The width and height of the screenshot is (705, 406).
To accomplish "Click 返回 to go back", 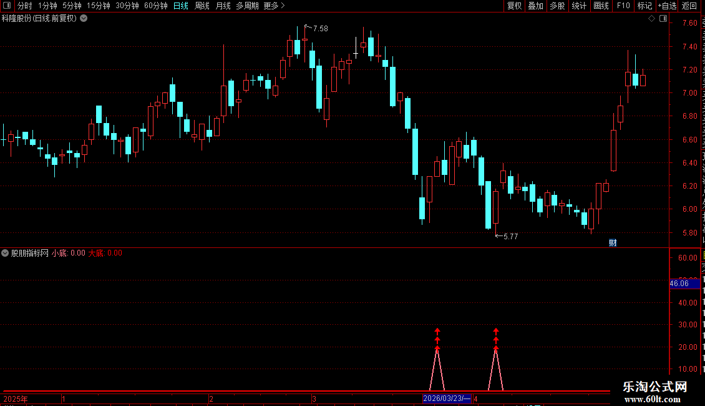I will pos(689,6).
